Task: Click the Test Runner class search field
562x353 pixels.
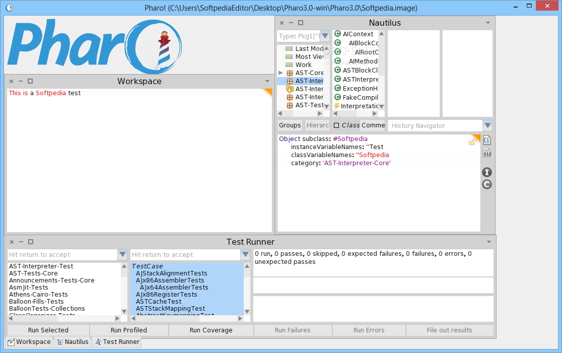Action: point(186,254)
